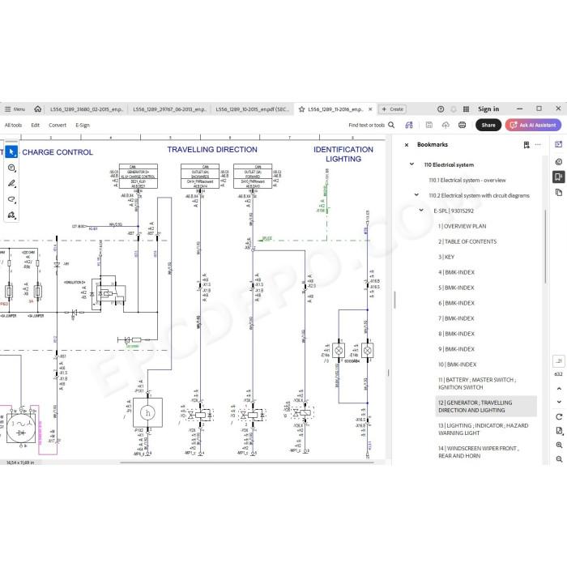Open the Edit toolbar item
567x567 pixels.
(x=35, y=125)
